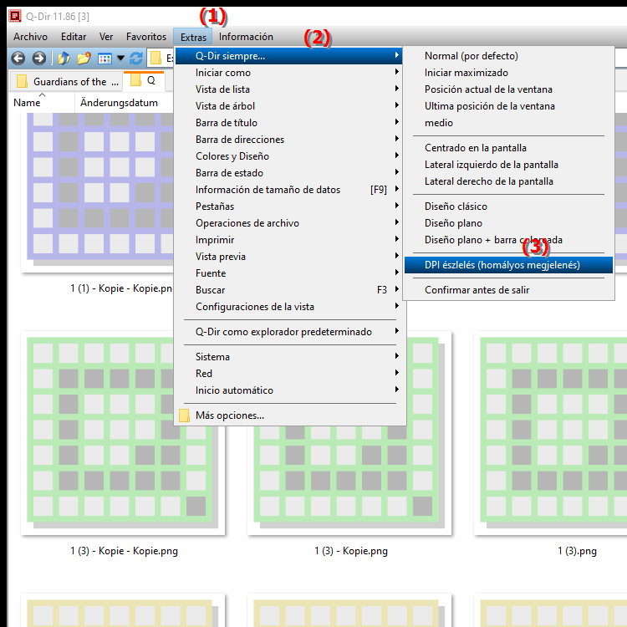Screen dimensions: 627x627
Task: Sort by the Name column header
Action: (28, 103)
